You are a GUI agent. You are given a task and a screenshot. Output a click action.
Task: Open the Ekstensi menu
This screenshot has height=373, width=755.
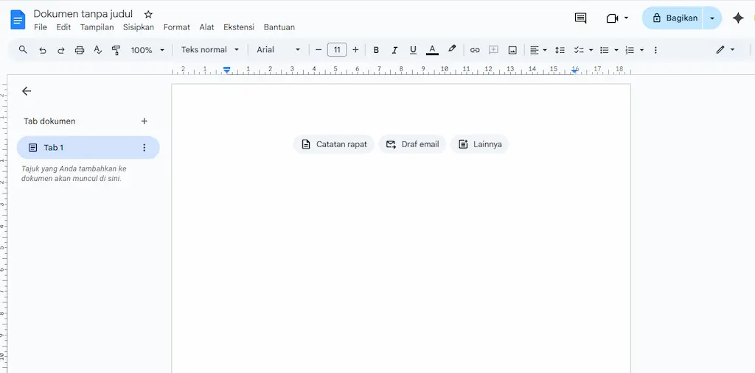point(239,27)
